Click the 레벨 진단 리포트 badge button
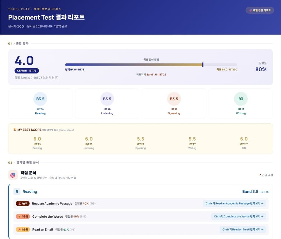Image resolution: width=281 pixels, height=239 pixels. pos(260,10)
